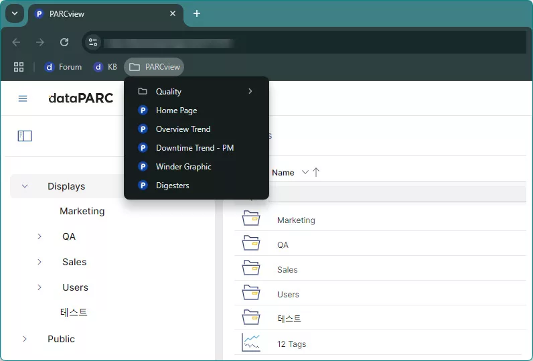
Task: Select Public in the navigation tree
Action: (61, 339)
